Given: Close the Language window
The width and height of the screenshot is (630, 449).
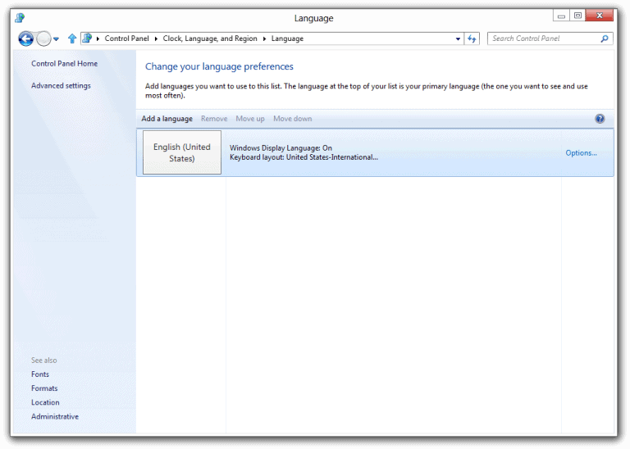Looking at the screenshot, I should coord(600,16).
